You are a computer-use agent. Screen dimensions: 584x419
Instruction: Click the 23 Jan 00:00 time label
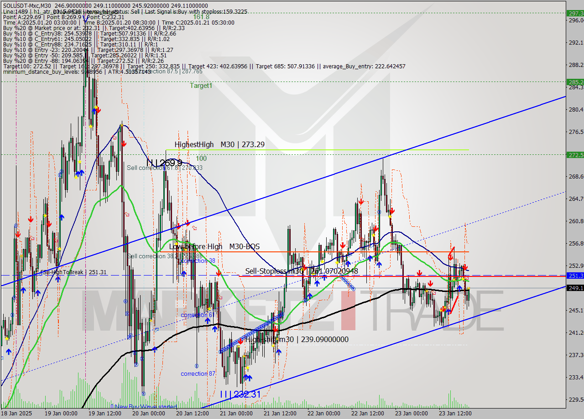point(412,414)
